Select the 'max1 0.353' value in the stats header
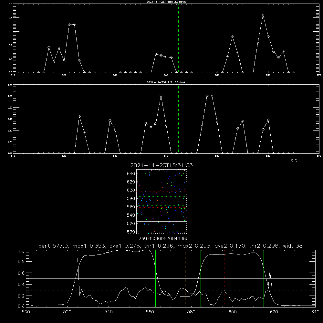The image size is (323, 323). (89, 246)
